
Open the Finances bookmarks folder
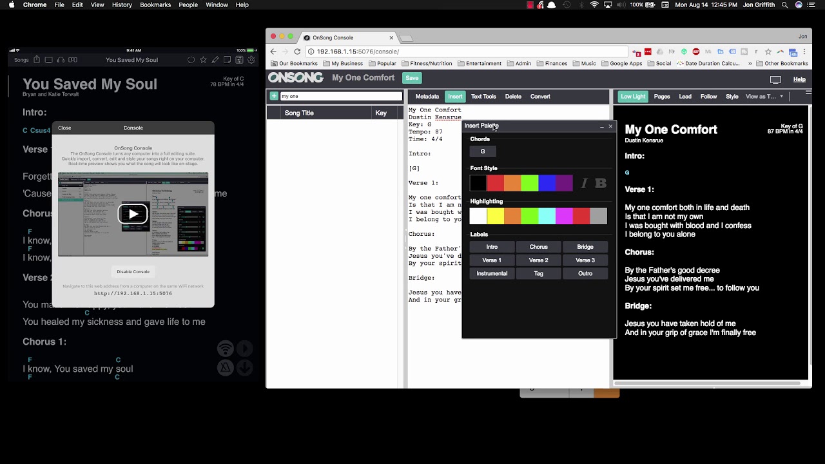(x=551, y=64)
